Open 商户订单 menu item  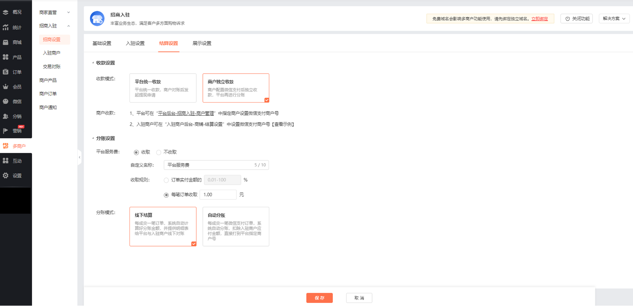point(48,94)
